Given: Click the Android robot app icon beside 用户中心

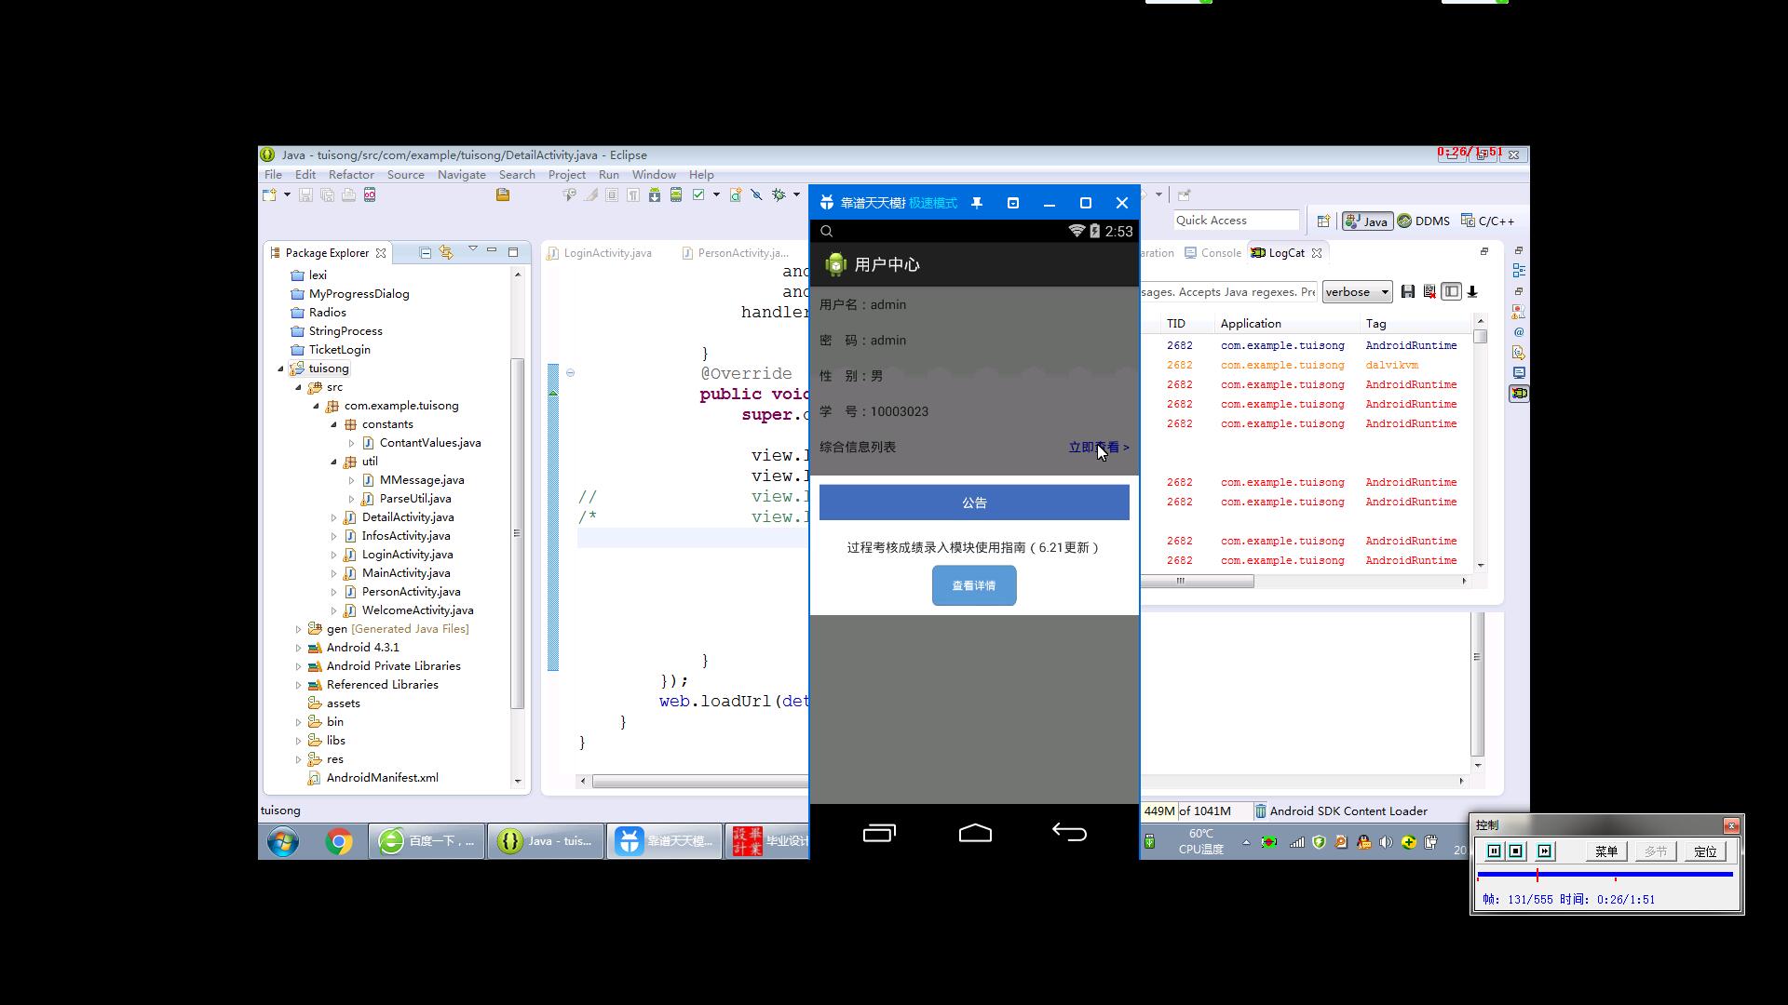Looking at the screenshot, I should click(835, 264).
